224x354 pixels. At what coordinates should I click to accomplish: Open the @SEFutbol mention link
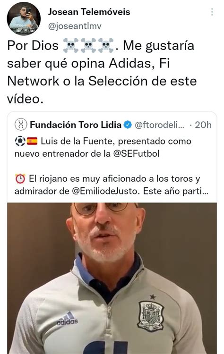pyautogui.click(x=136, y=154)
